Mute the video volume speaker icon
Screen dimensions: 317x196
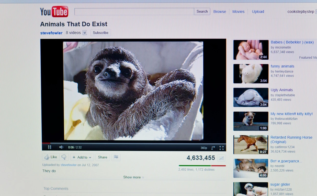61,147
